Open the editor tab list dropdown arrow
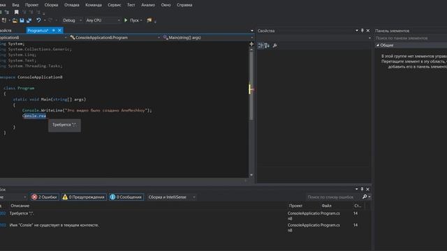447x251 pixels. [x=252, y=31]
